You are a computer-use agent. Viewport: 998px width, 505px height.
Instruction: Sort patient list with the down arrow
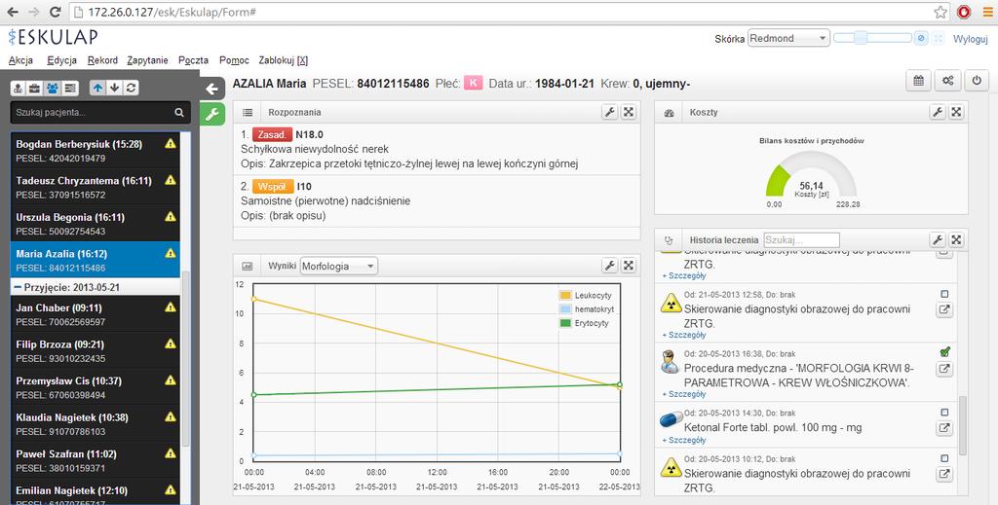pyautogui.click(x=115, y=88)
